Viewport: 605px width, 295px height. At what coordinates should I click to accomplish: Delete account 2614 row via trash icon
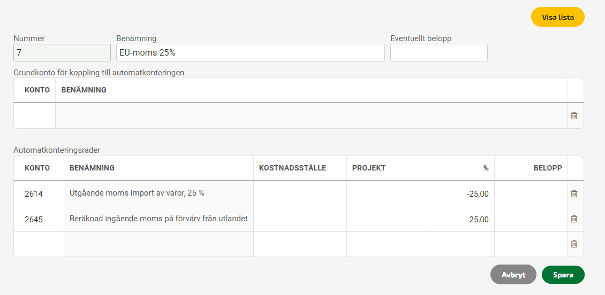click(574, 193)
